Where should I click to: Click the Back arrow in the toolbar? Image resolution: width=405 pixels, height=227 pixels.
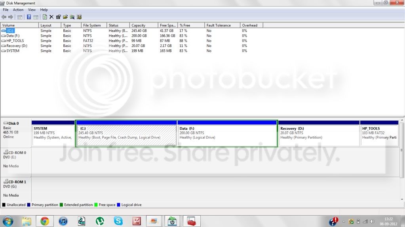tap(4, 17)
